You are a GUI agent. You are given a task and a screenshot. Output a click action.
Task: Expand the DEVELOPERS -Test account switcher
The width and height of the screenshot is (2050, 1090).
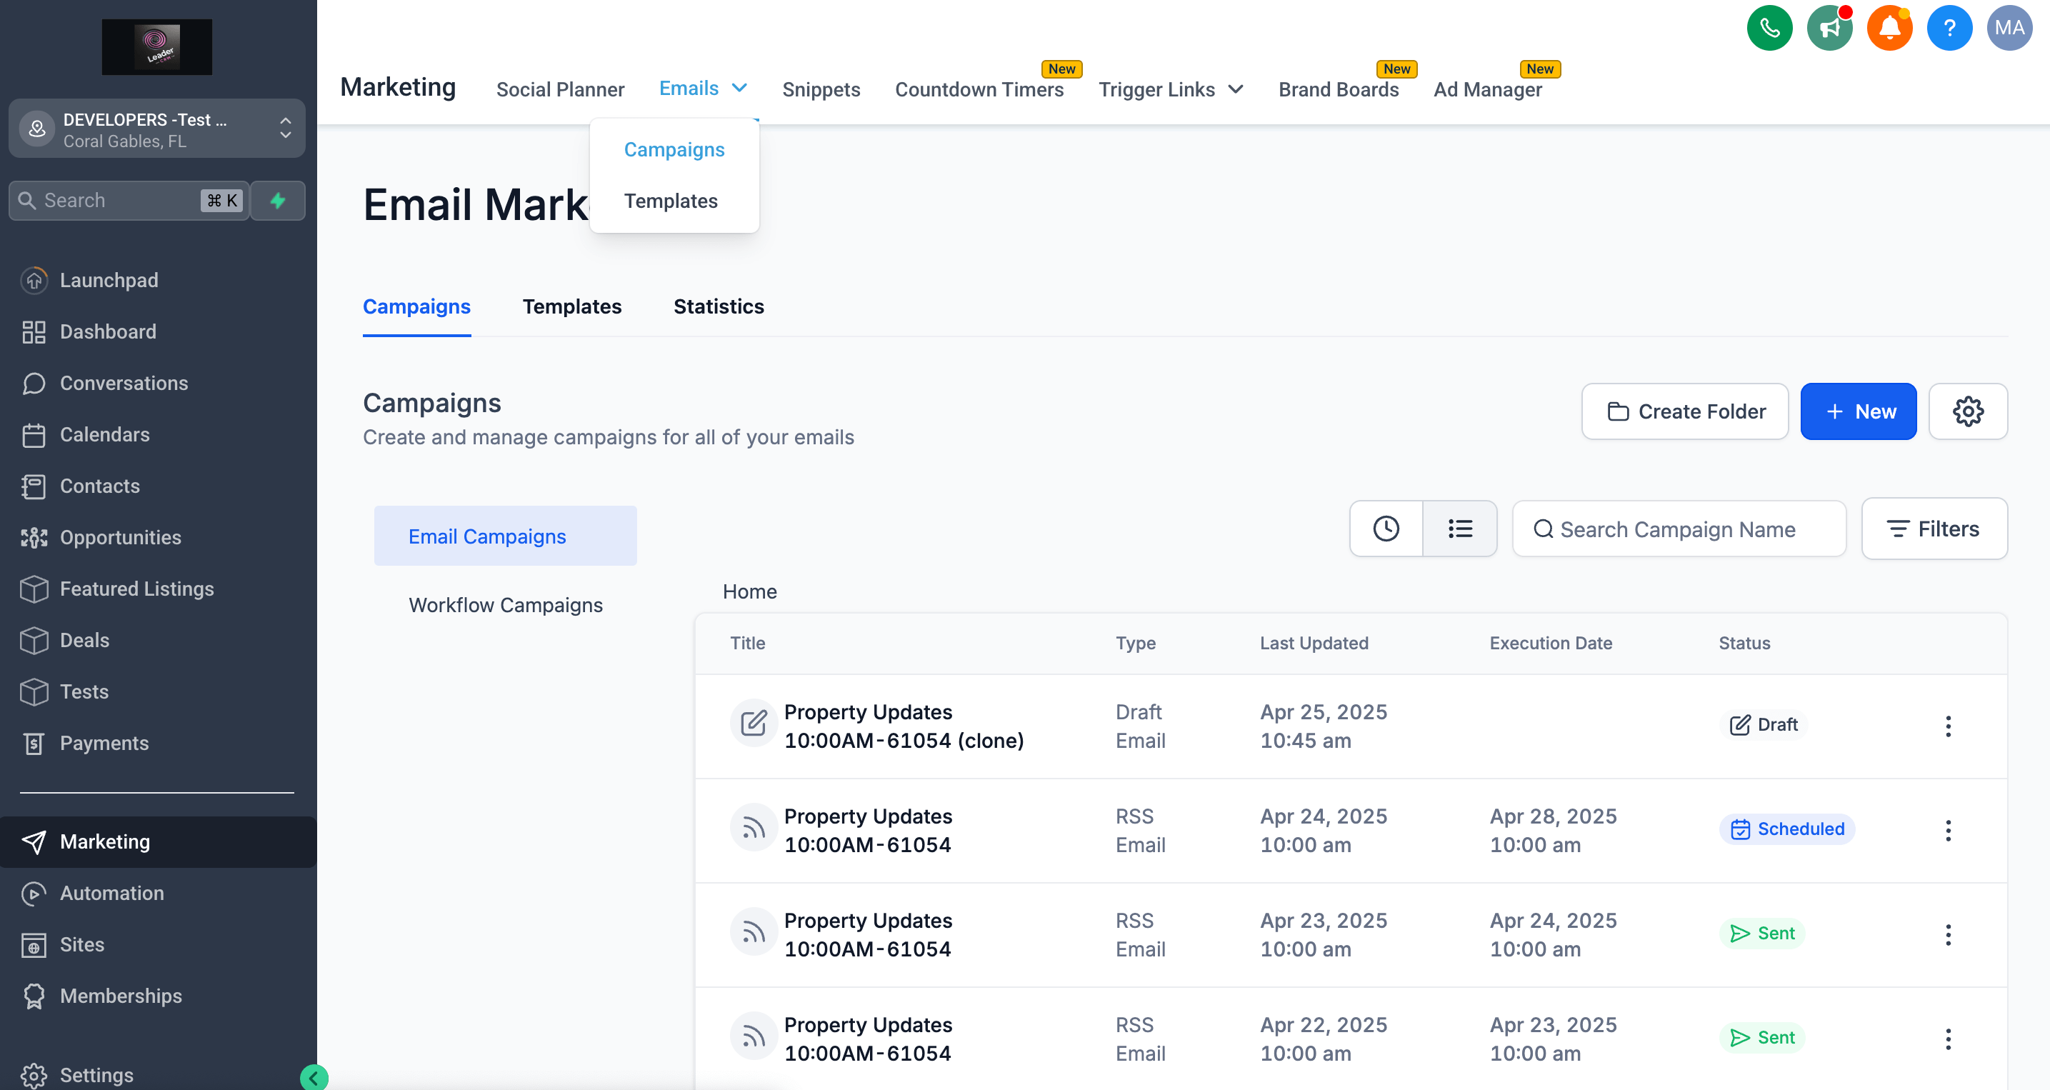[x=156, y=129]
